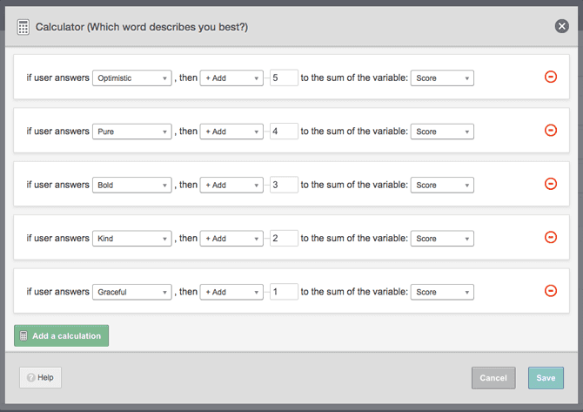Open Score variable dropdown in Graceful row
This screenshot has width=583, height=412.
pos(442,292)
